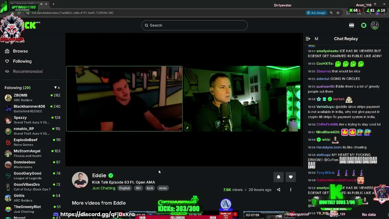This screenshot has width=389, height=219.
Task: Click berkel's verified badge icon
Action: click(330, 99)
